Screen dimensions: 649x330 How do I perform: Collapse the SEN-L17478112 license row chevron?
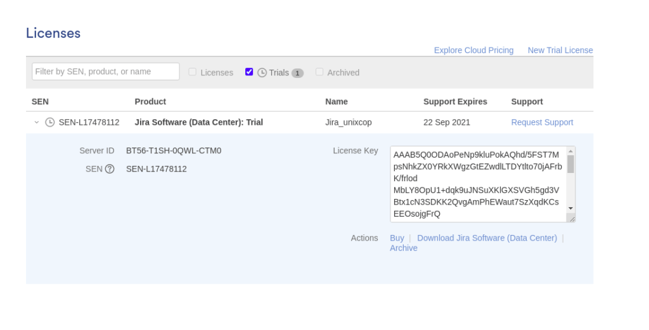pos(36,122)
